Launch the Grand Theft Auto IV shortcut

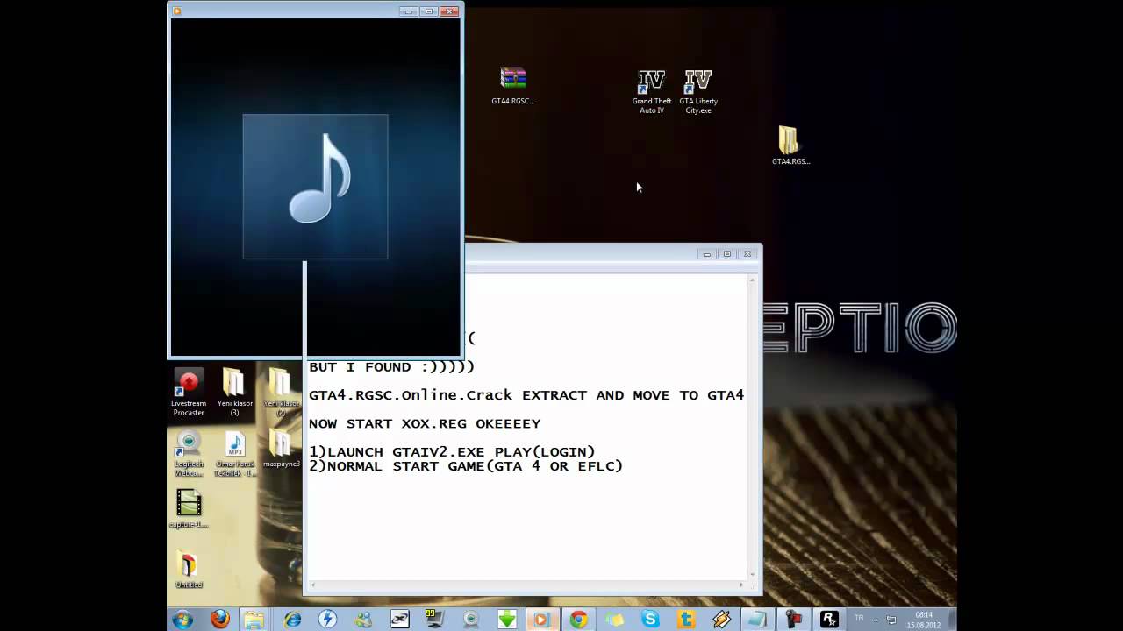click(x=651, y=91)
